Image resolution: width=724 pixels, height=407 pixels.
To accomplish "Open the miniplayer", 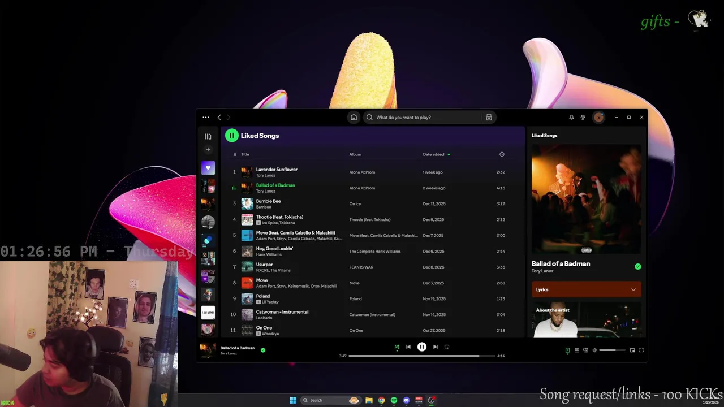I will (632, 350).
